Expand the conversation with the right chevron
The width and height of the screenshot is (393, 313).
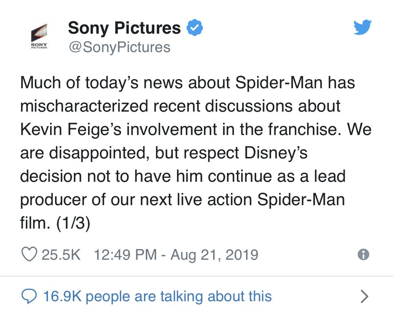(x=364, y=296)
